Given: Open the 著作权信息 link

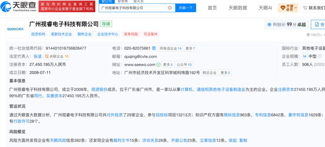Looking at the screenshot, I should pos(298,115).
